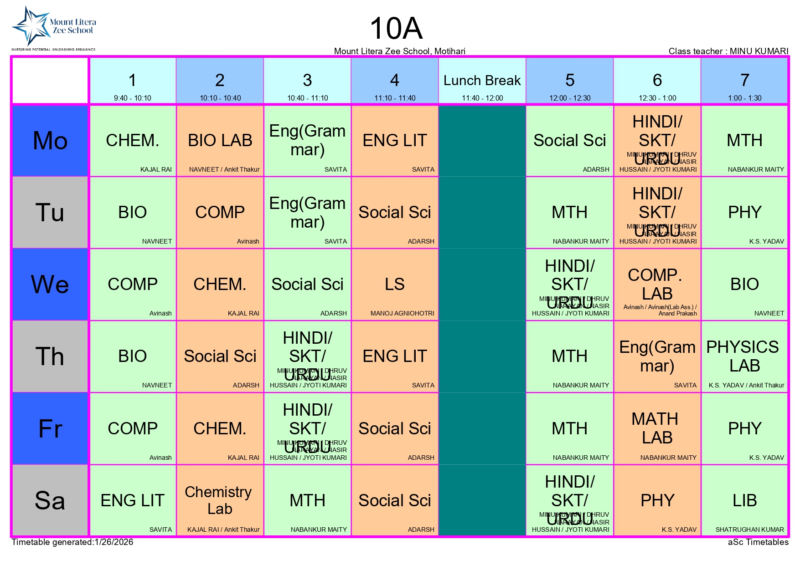Select the Wednesday LS lesson cell
The height and width of the screenshot is (565, 800).
coord(395,285)
